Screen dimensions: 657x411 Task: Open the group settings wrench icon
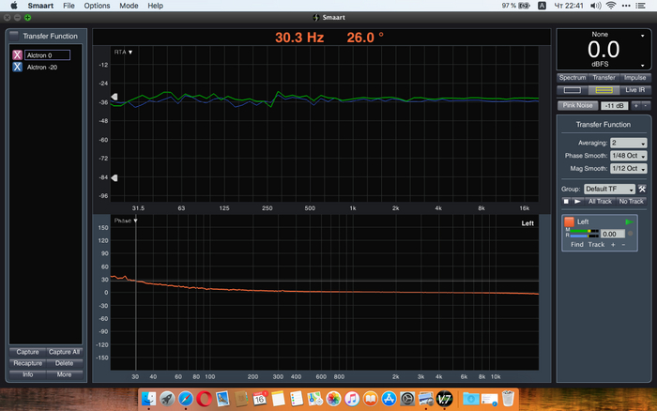pos(643,189)
